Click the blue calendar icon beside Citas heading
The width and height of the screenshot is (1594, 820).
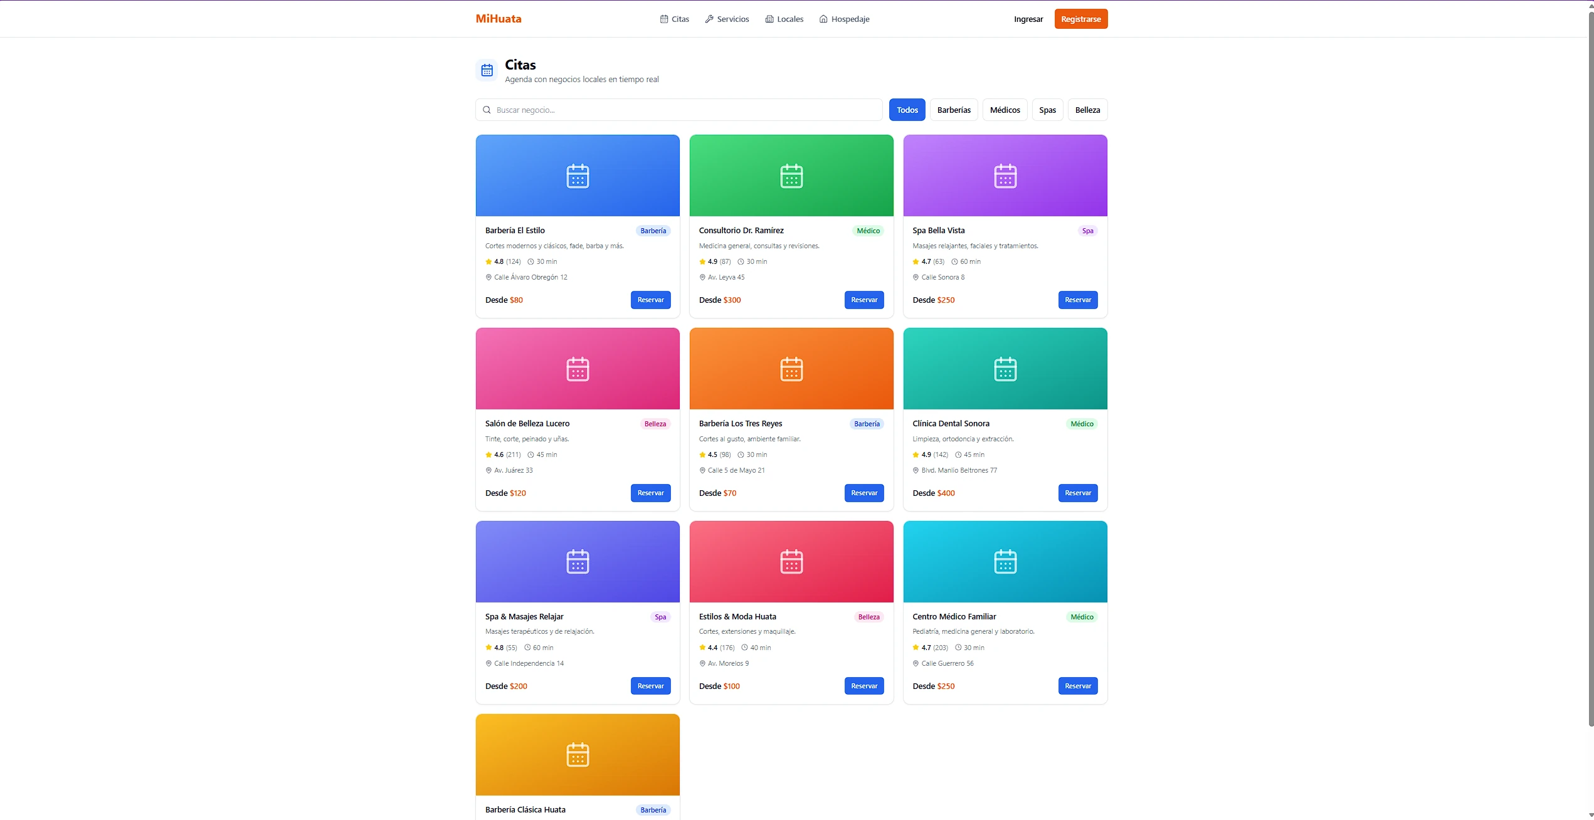[x=487, y=71]
